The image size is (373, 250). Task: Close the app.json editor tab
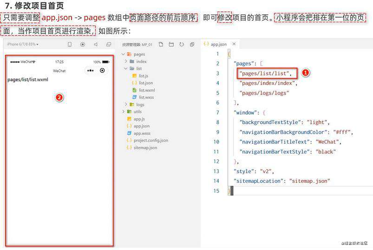[234, 44]
